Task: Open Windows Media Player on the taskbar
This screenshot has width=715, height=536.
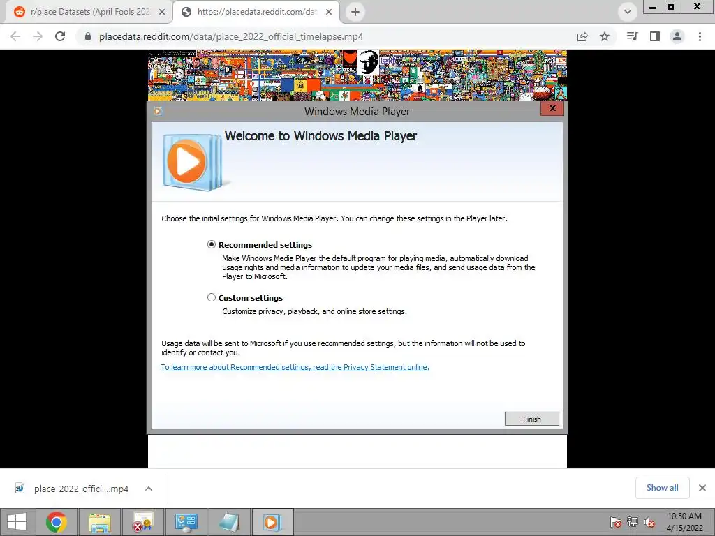Action: tap(272, 522)
